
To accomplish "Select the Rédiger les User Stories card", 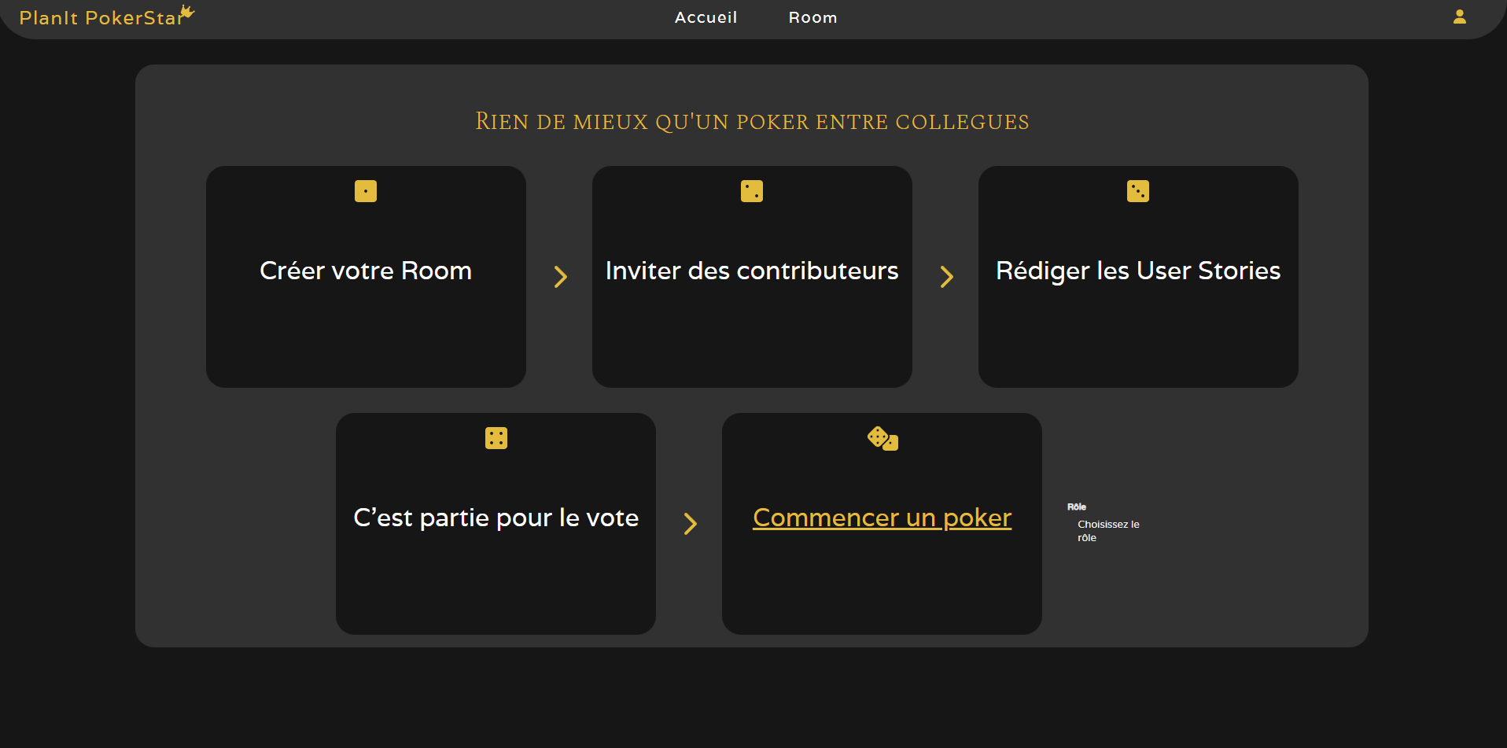I will 1138,277.
